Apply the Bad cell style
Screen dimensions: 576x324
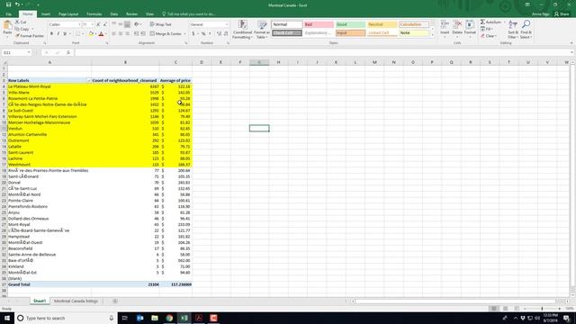(319, 24)
